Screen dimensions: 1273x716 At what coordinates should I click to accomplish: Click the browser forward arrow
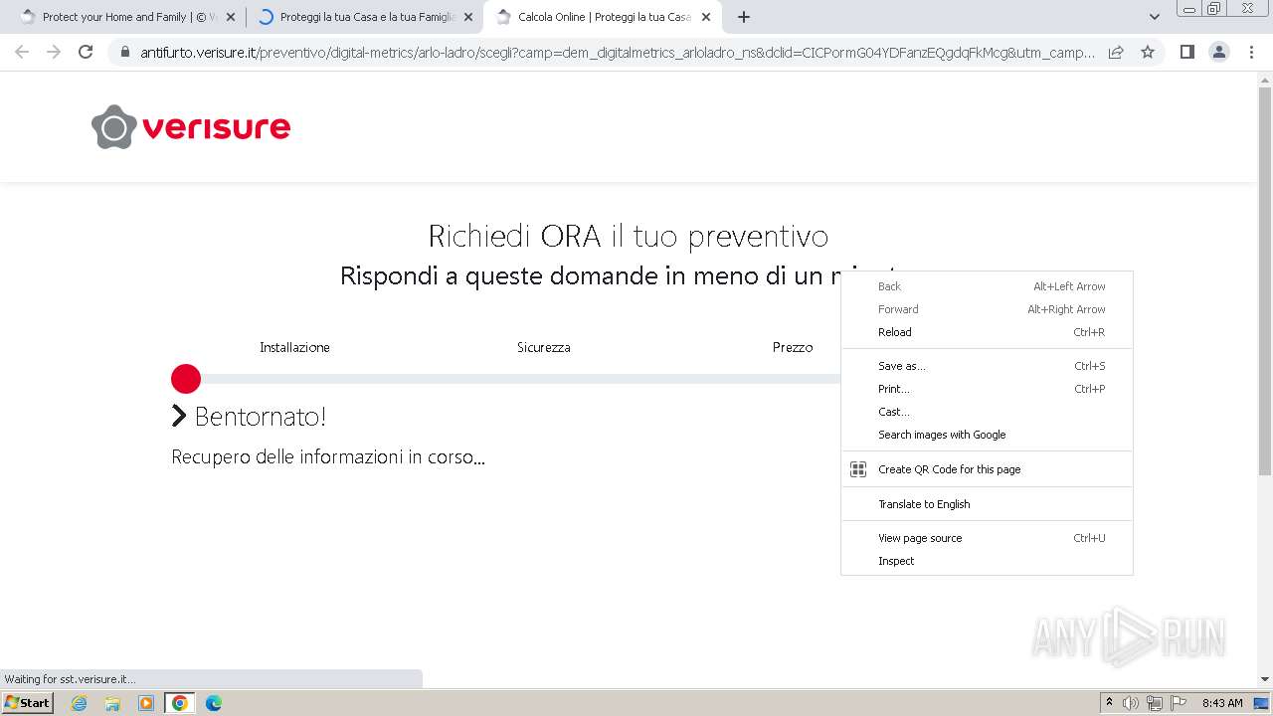point(54,53)
